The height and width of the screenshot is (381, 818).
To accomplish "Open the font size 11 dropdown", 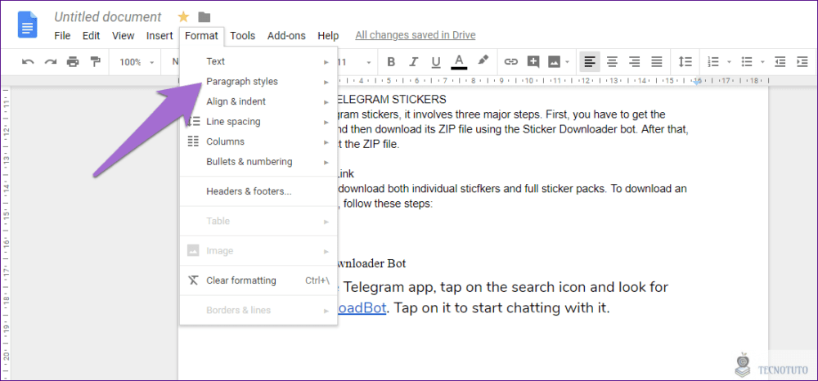I will pos(354,62).
